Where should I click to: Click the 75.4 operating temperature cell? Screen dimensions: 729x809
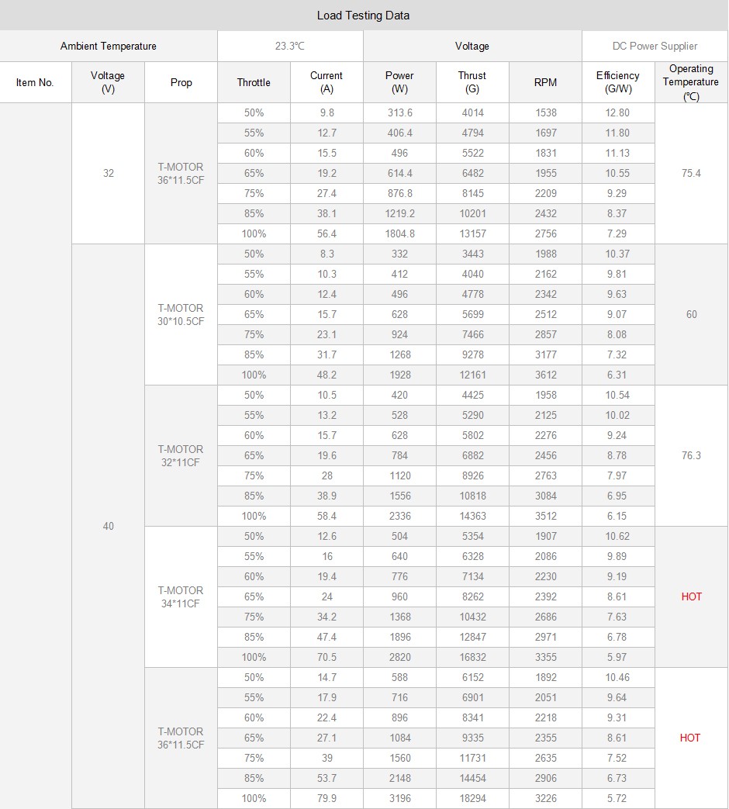pyautogui.click(x=691, y=173)
